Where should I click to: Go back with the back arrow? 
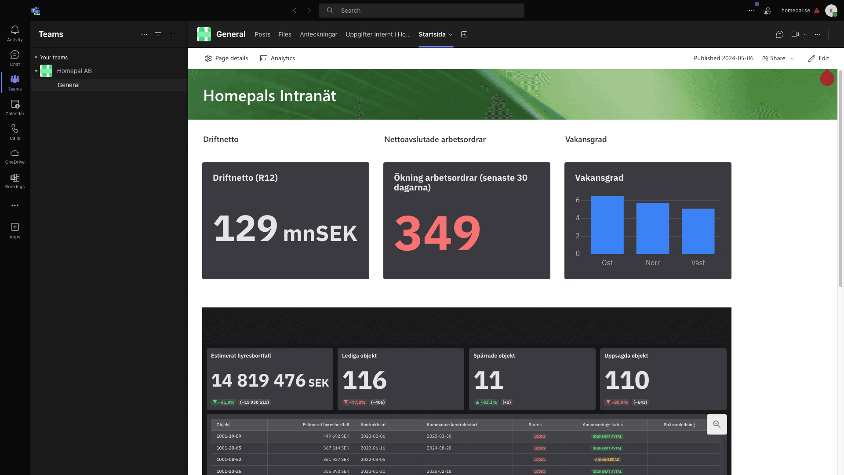tap(295, 11)
